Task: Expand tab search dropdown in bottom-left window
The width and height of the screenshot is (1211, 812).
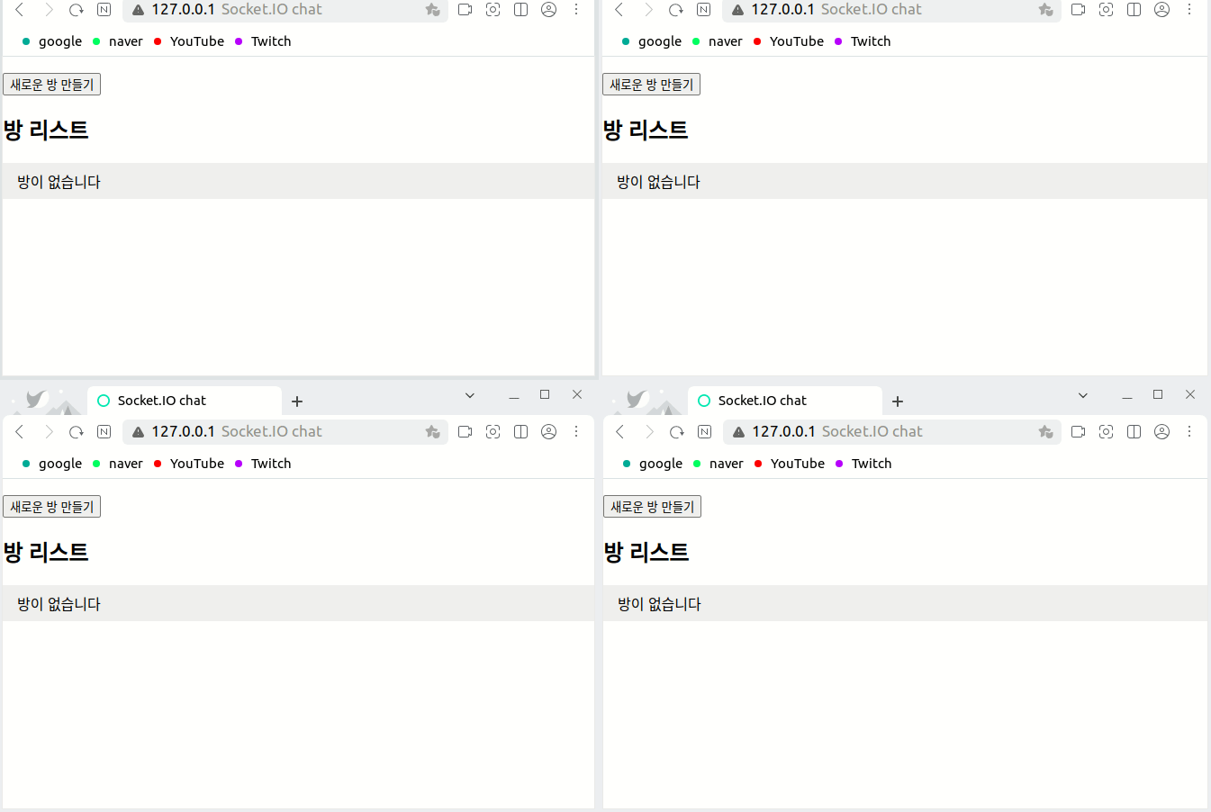Action: point(470,395)
